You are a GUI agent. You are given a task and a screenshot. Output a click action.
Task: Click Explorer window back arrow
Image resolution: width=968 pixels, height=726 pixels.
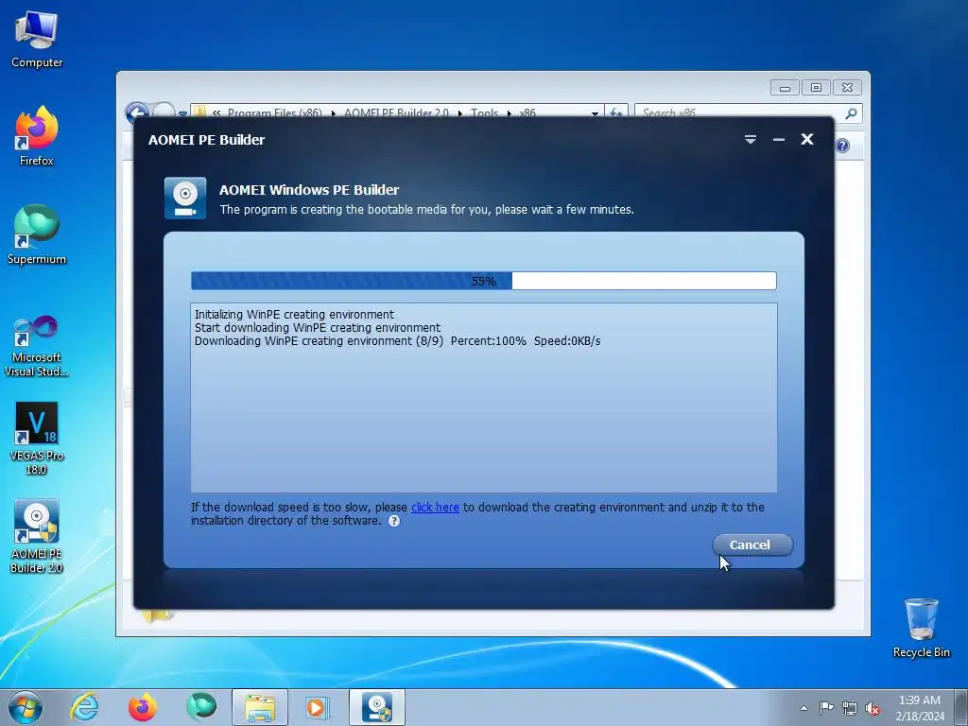pyautogui.click(x=137, y=112)
